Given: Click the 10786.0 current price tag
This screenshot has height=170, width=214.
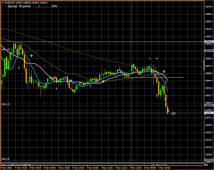Looking at the screenshot, I should (209, 113).
